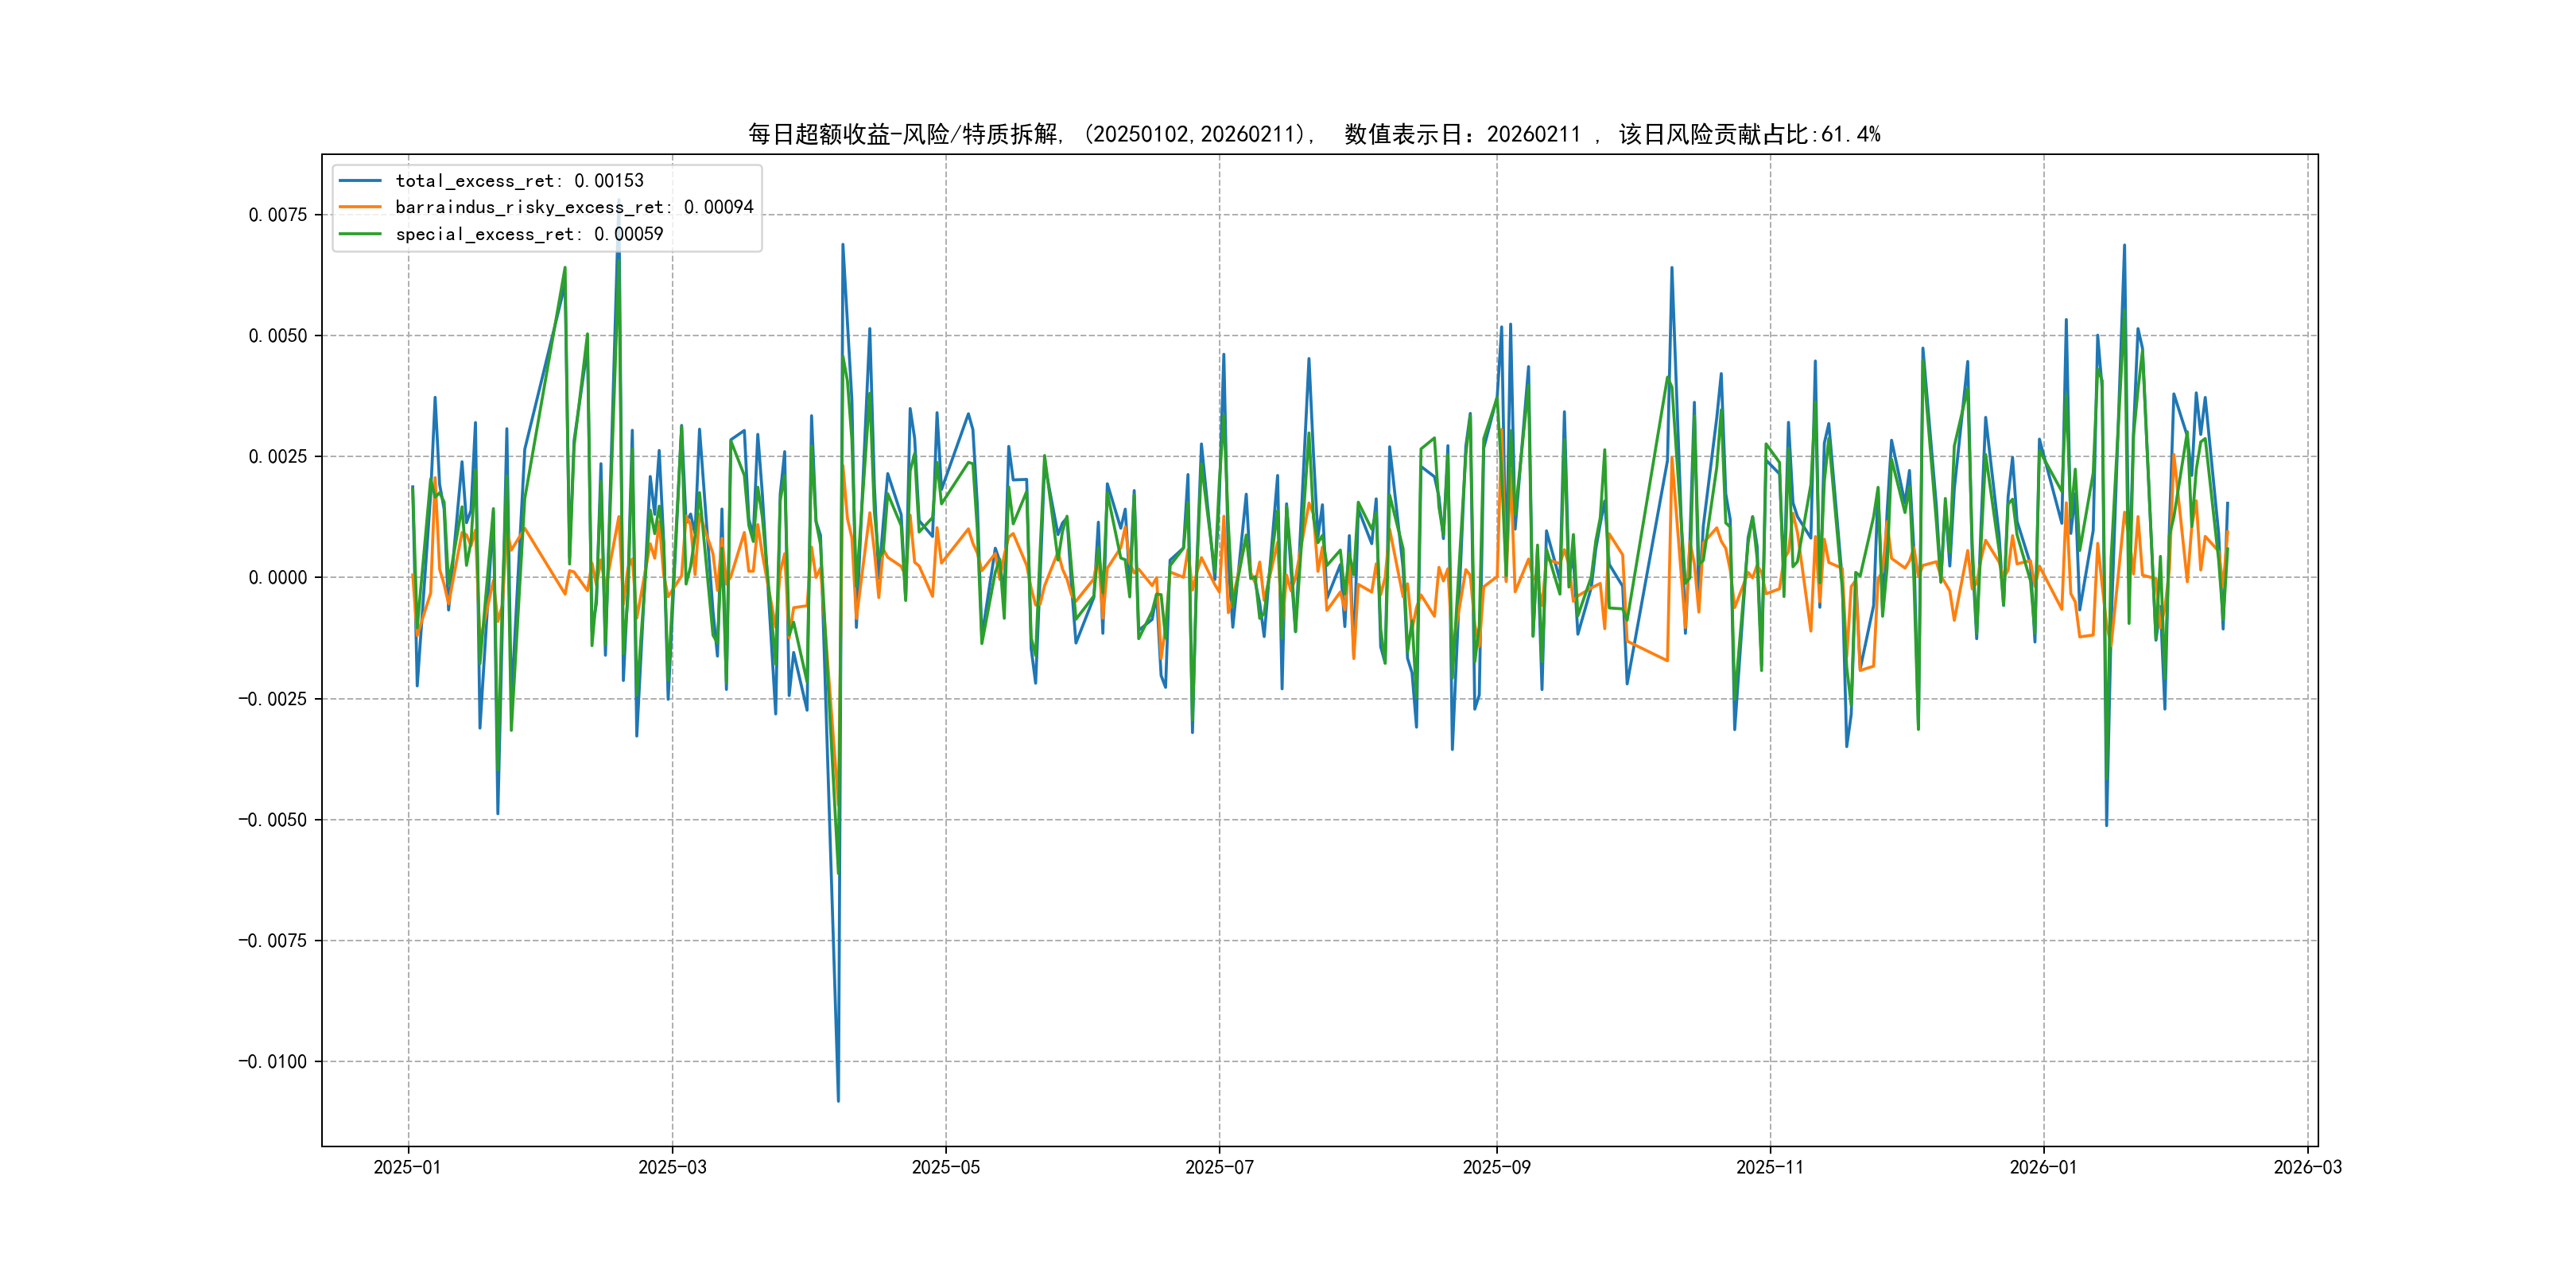The image size is (2576, 1288).
Task: Click the 2025-07 x-axis tick label
Action: point(1219,1167)
